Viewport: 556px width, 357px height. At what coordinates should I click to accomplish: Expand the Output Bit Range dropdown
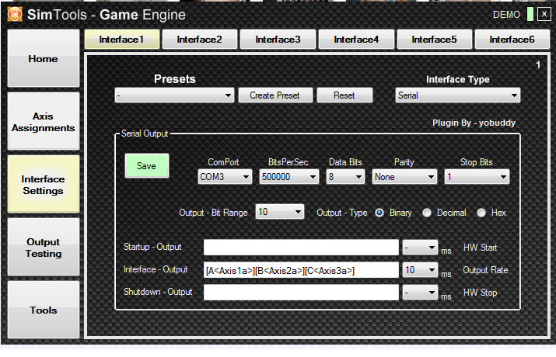(x=280, y=212)
